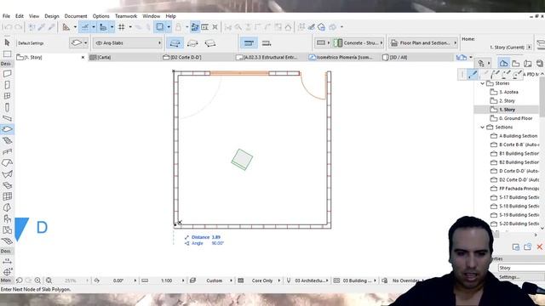Toggle Layout Book button in Navigator
This screenshot has width=545, height=306.
click(528, 63)
